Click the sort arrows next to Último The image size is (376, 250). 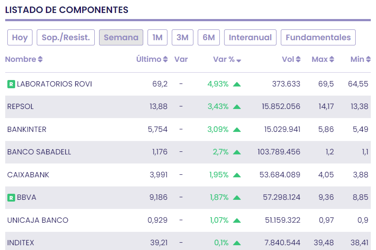pyautogui.click(x=165, y=60)
